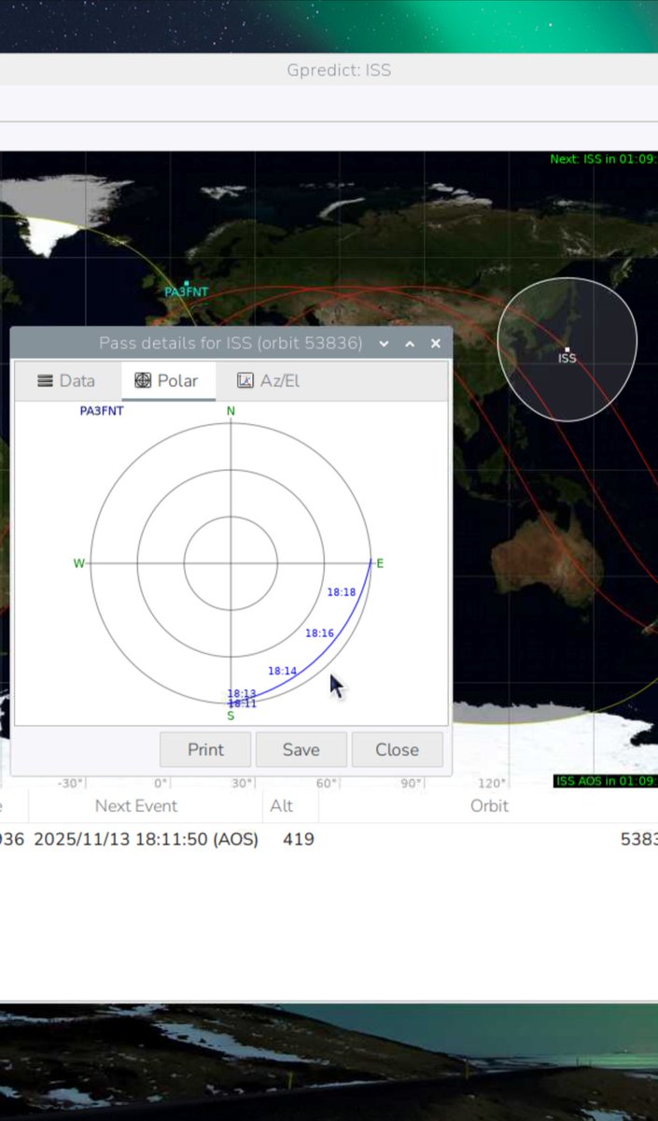Open the Az/El tab
The width and height of the screenshot is (658, 1121).
(269, 381)
